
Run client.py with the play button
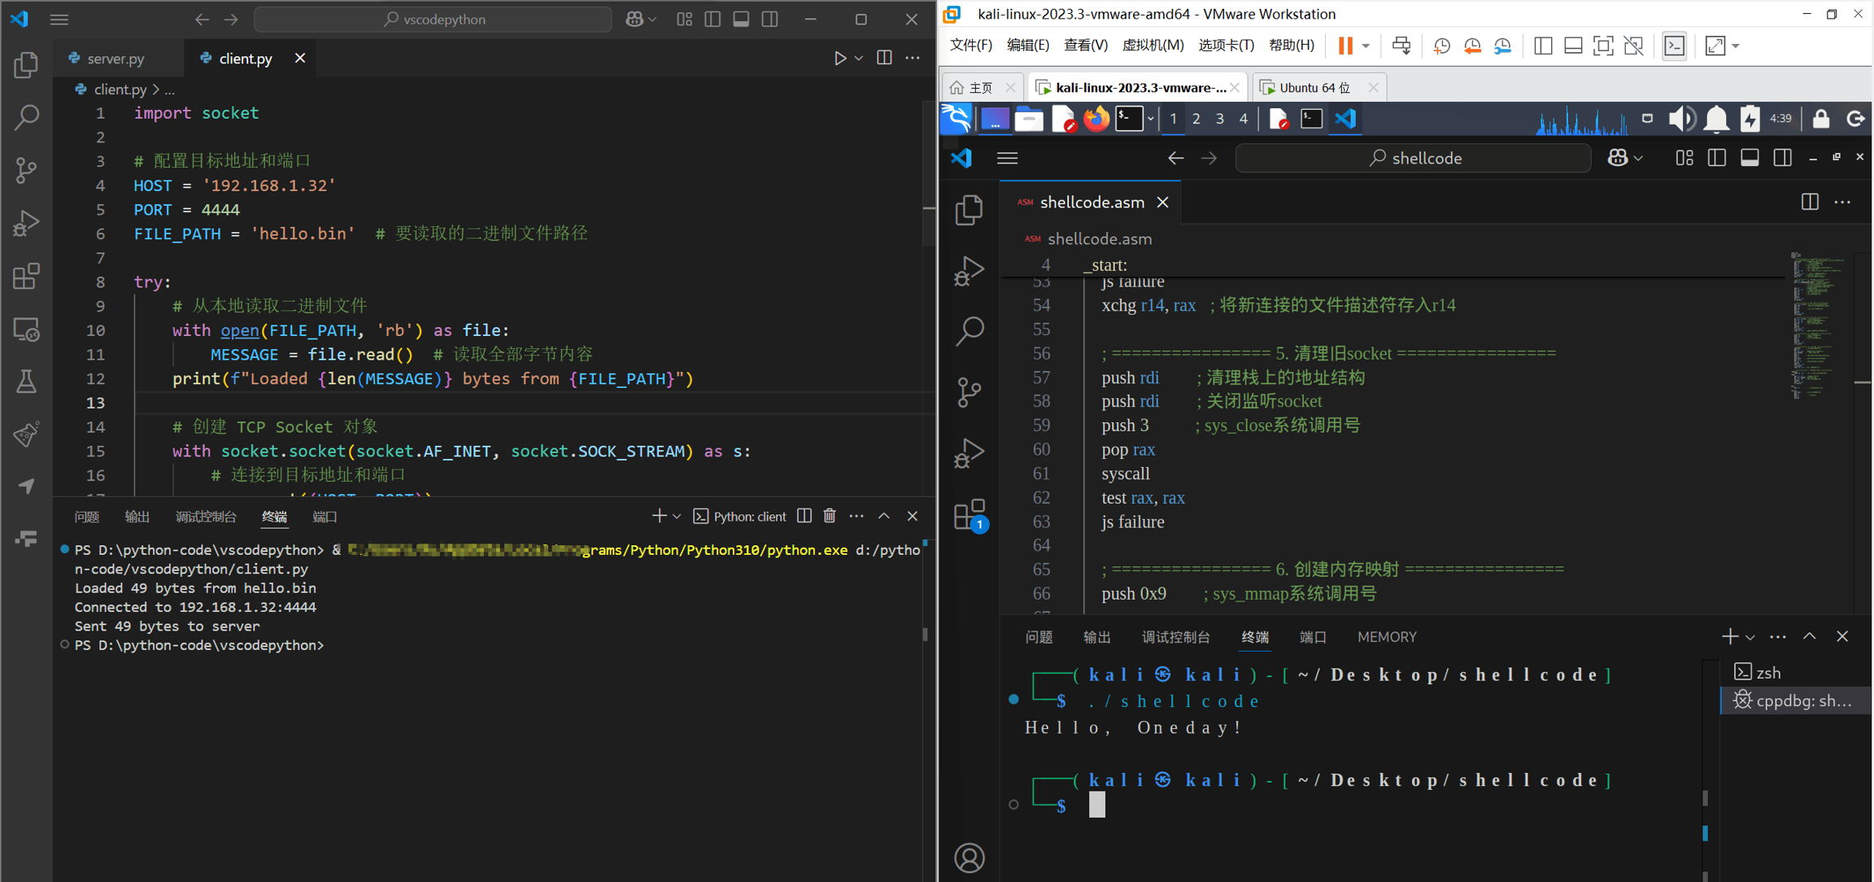[x=839, y=59]
